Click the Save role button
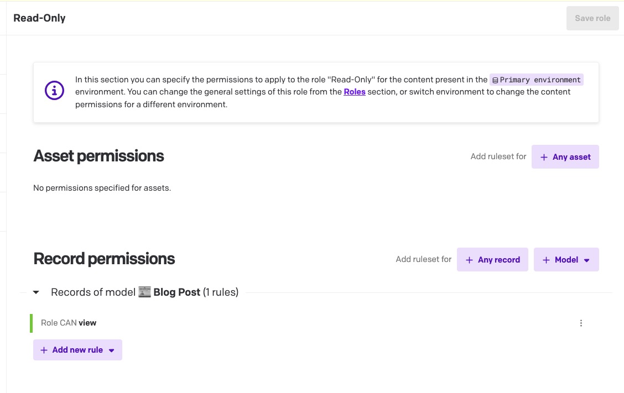 tap(592, 18)
